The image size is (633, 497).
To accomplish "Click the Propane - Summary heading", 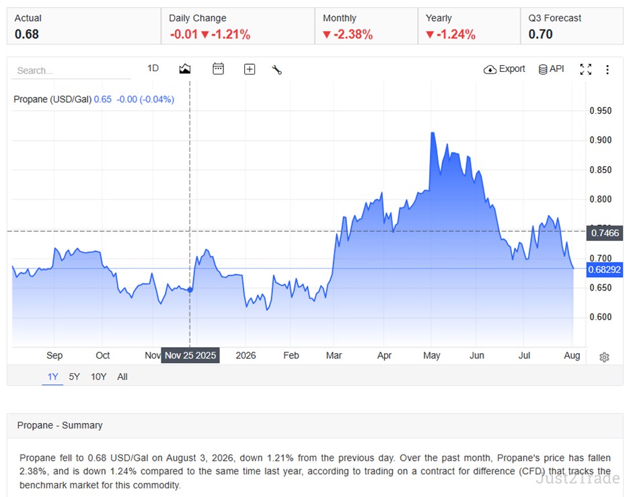I will [x=60, y=425].
